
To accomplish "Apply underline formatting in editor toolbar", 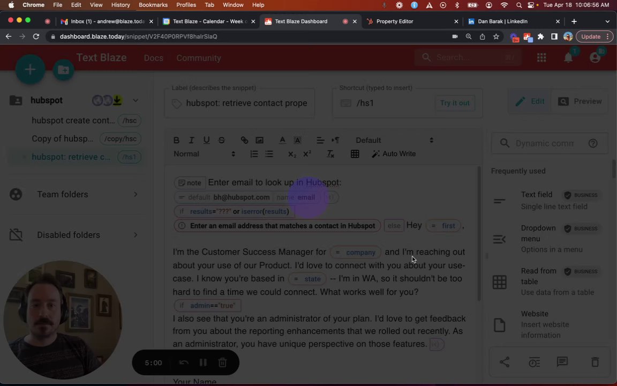I will (x=206, y=140).
